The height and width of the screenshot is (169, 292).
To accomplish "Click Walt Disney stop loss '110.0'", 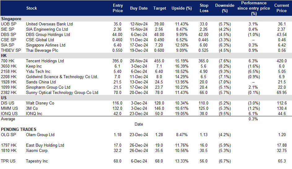I will click(x=203, y=103).
